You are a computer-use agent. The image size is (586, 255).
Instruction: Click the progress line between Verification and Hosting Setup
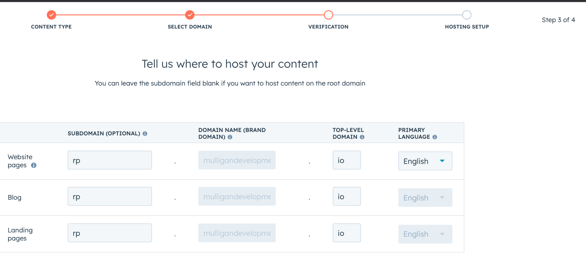point(397,15)
